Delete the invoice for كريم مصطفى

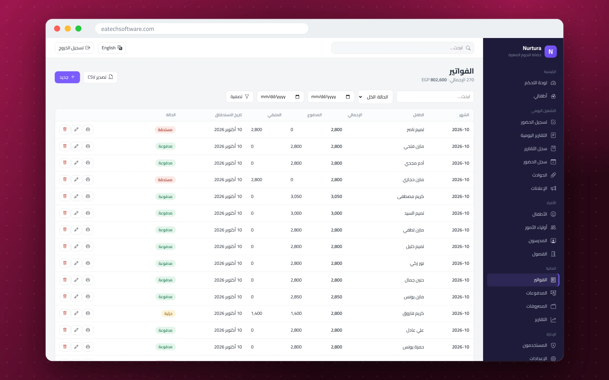65,196
